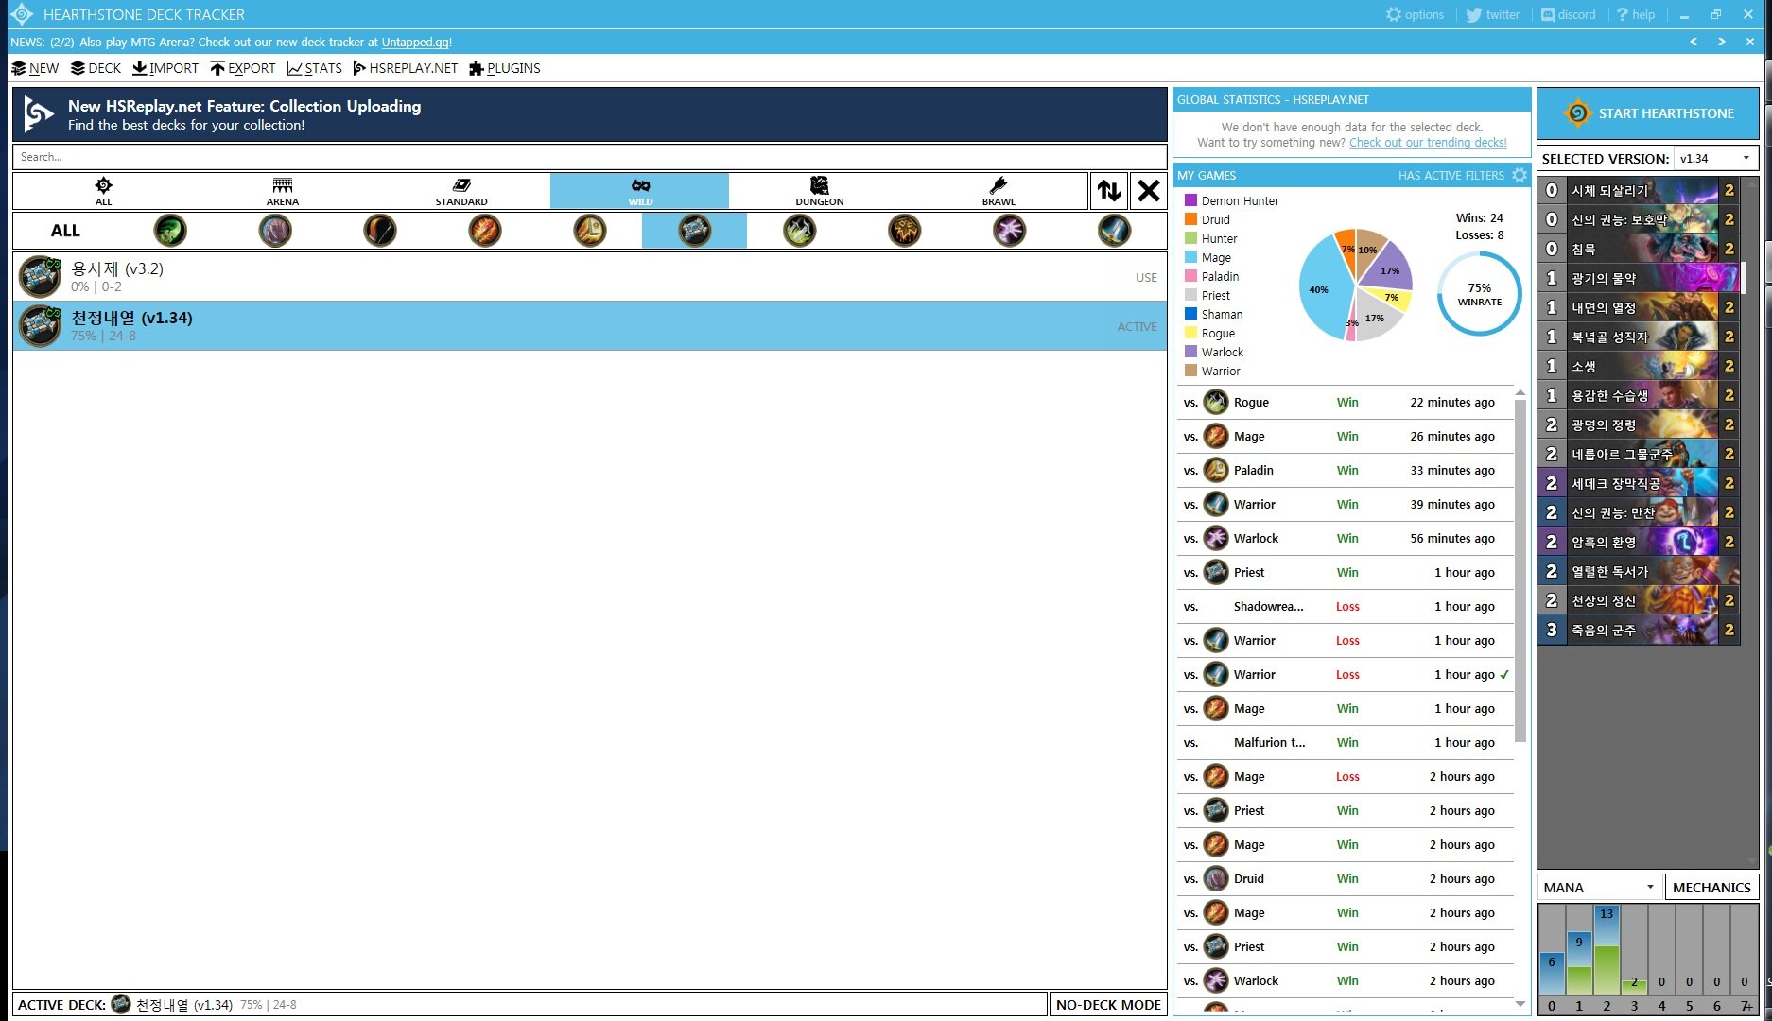Click START HEARTHSTONE button

pyautogui.click(x=1648, y=113)
